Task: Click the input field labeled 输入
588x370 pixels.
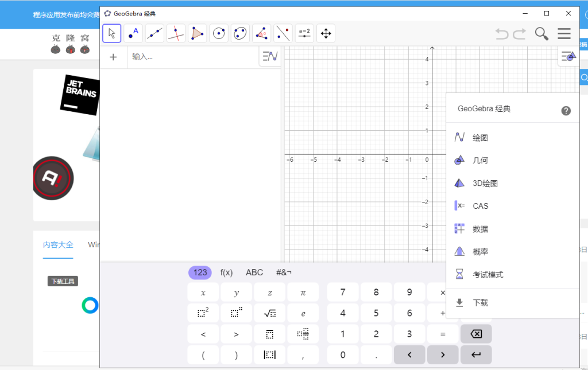Action: pos(193,57)
